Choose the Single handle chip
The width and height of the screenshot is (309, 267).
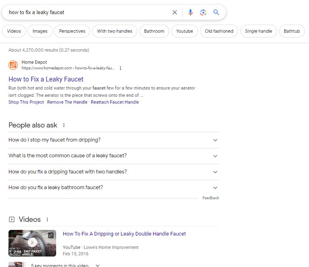tap(259, 31)
